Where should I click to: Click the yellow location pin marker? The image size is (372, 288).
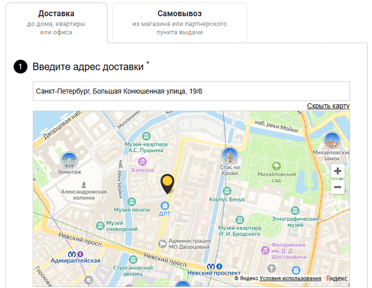pos(167,184)
